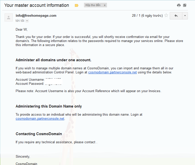
Task: Open the more actions dropdown beside reply
Action: click(185, 16)
